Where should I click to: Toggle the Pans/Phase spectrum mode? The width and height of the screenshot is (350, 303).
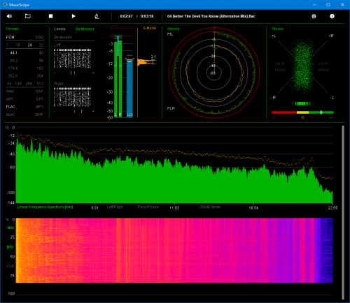(148, 207)
